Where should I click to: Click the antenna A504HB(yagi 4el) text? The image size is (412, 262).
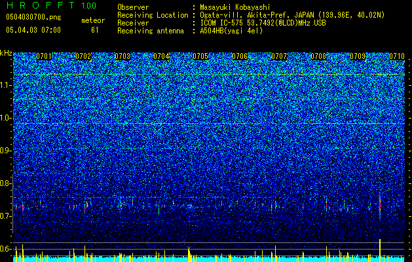click(231, 31)
